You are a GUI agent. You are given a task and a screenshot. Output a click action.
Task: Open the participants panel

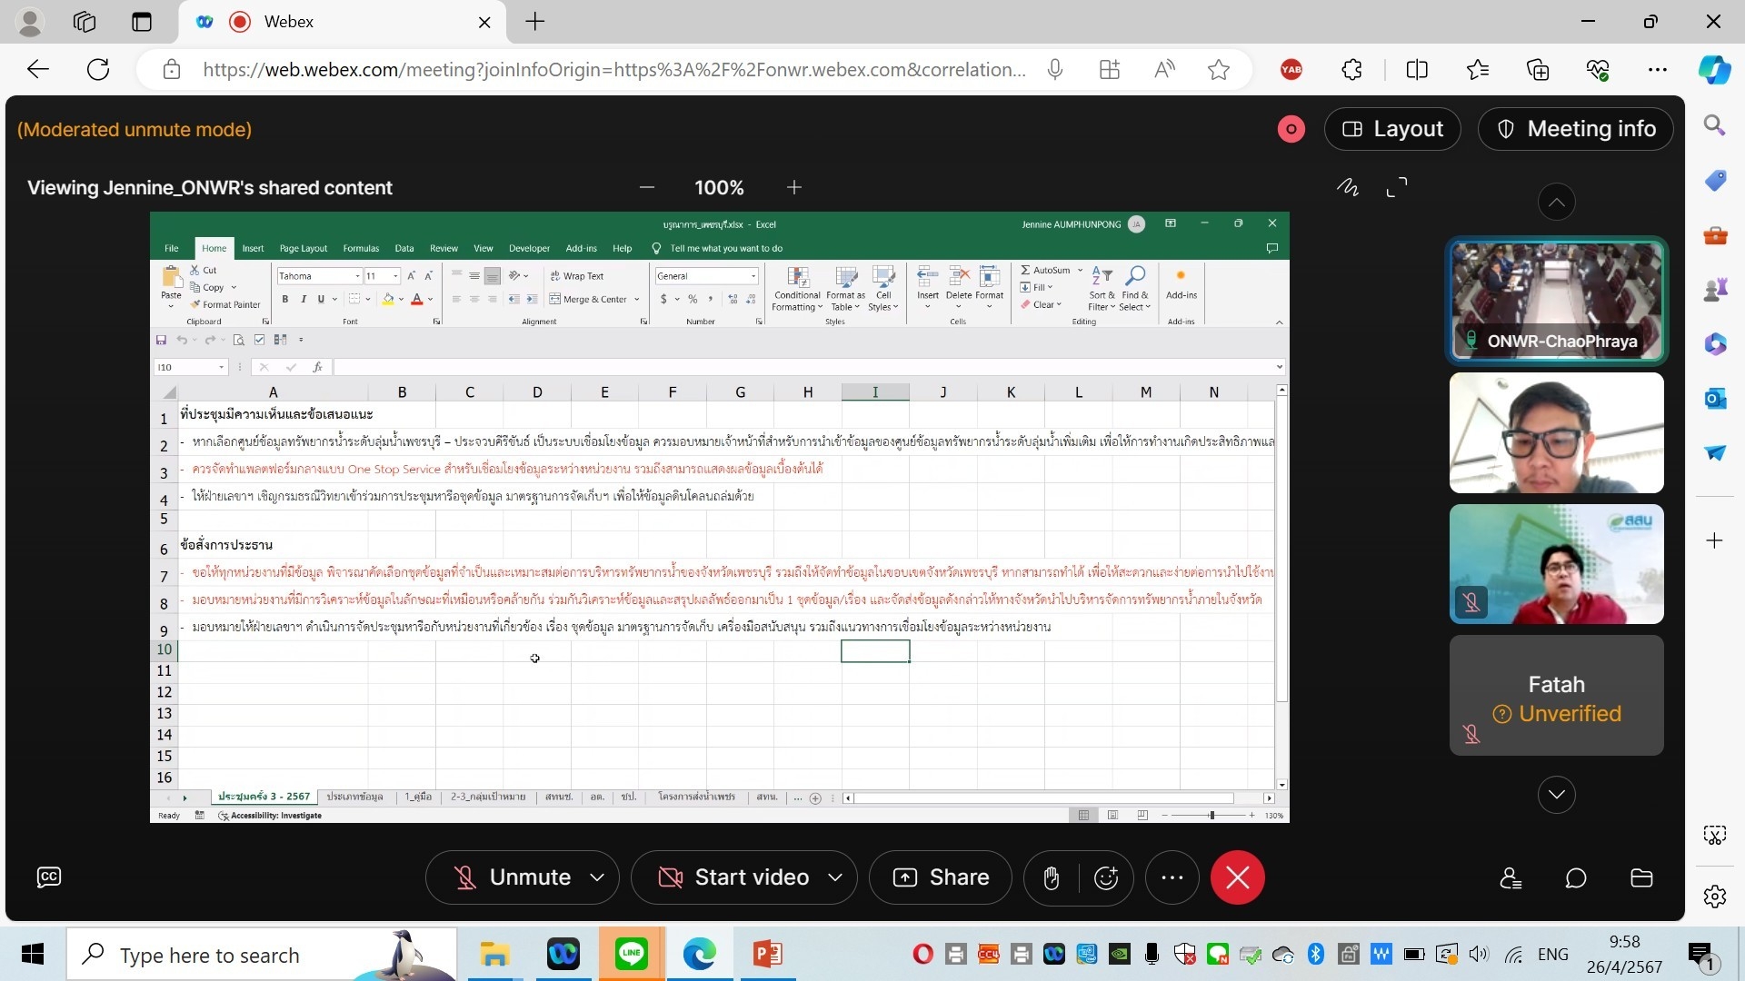tap(1511, 878)
